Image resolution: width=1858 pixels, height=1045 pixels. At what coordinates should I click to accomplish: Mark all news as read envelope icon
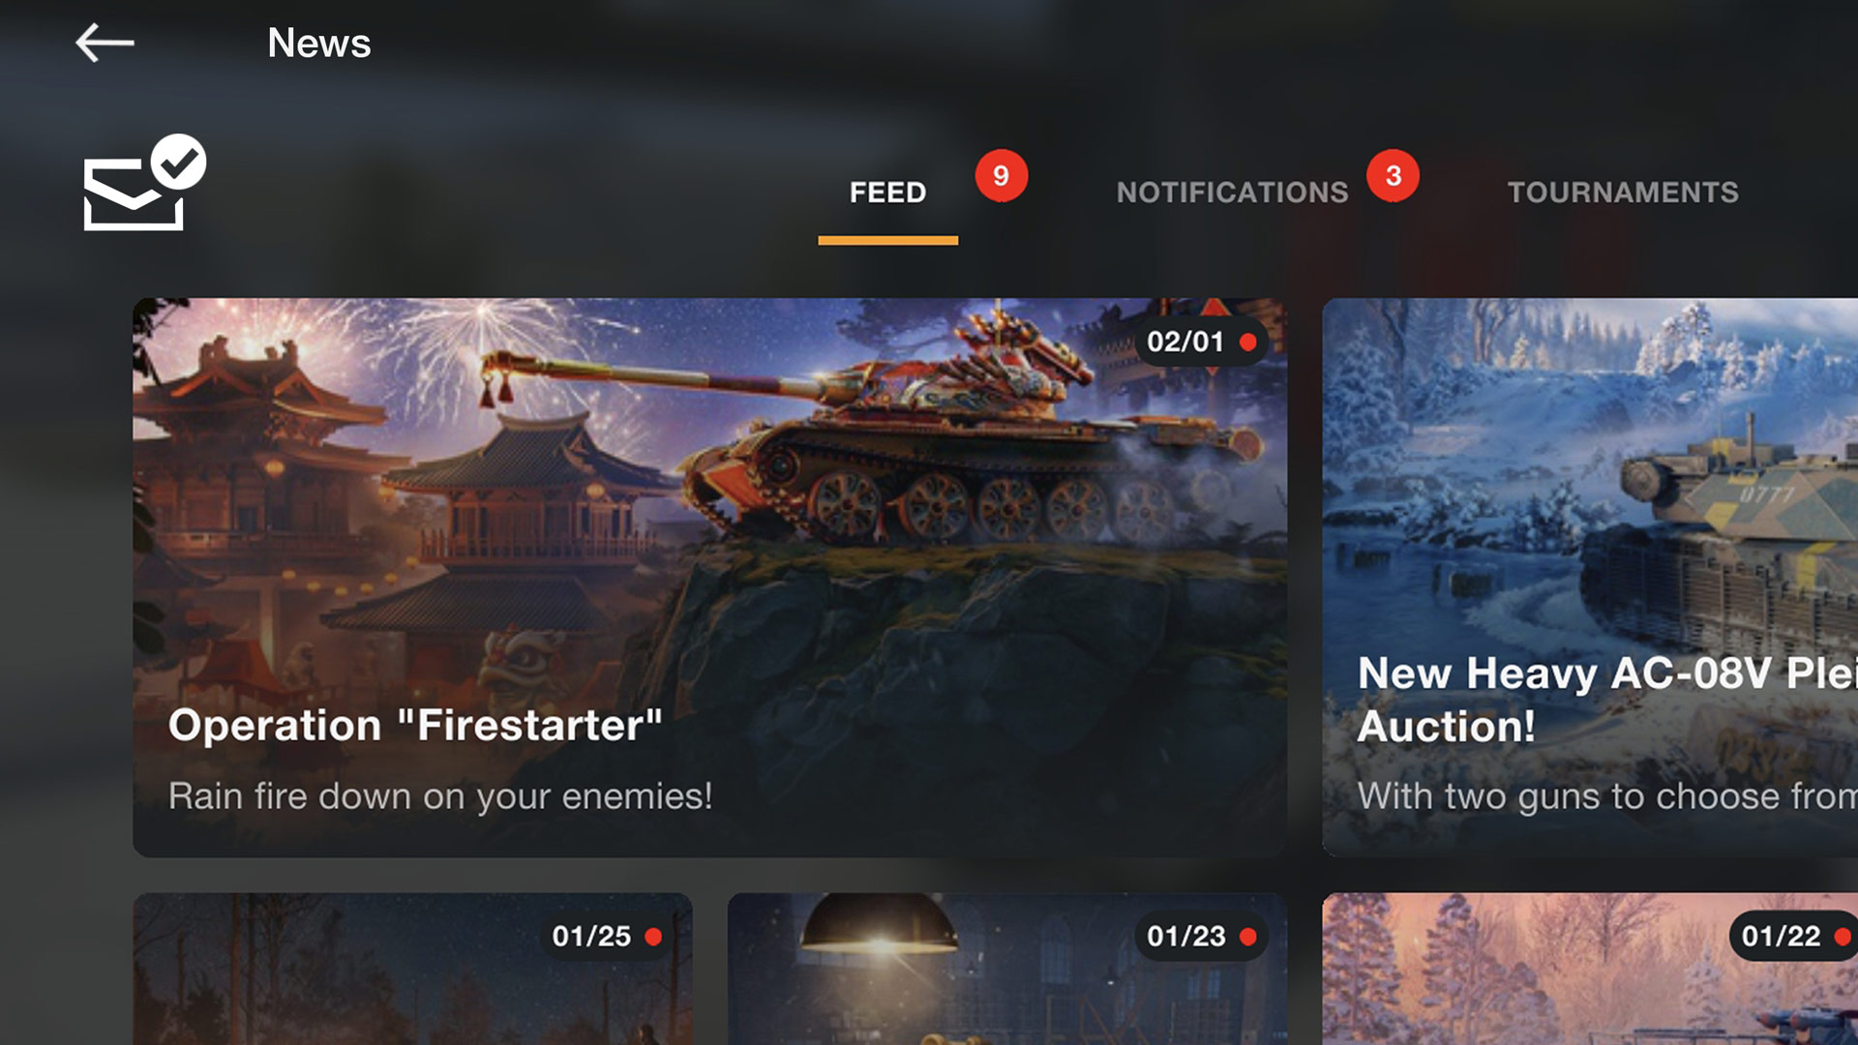coord(144,183)
